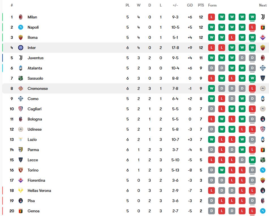Click the lone W badge in Lecce's form
Image resolution: width=269 pixels, height=216 pixels.
pyautogui.click(x=252, y=160)
